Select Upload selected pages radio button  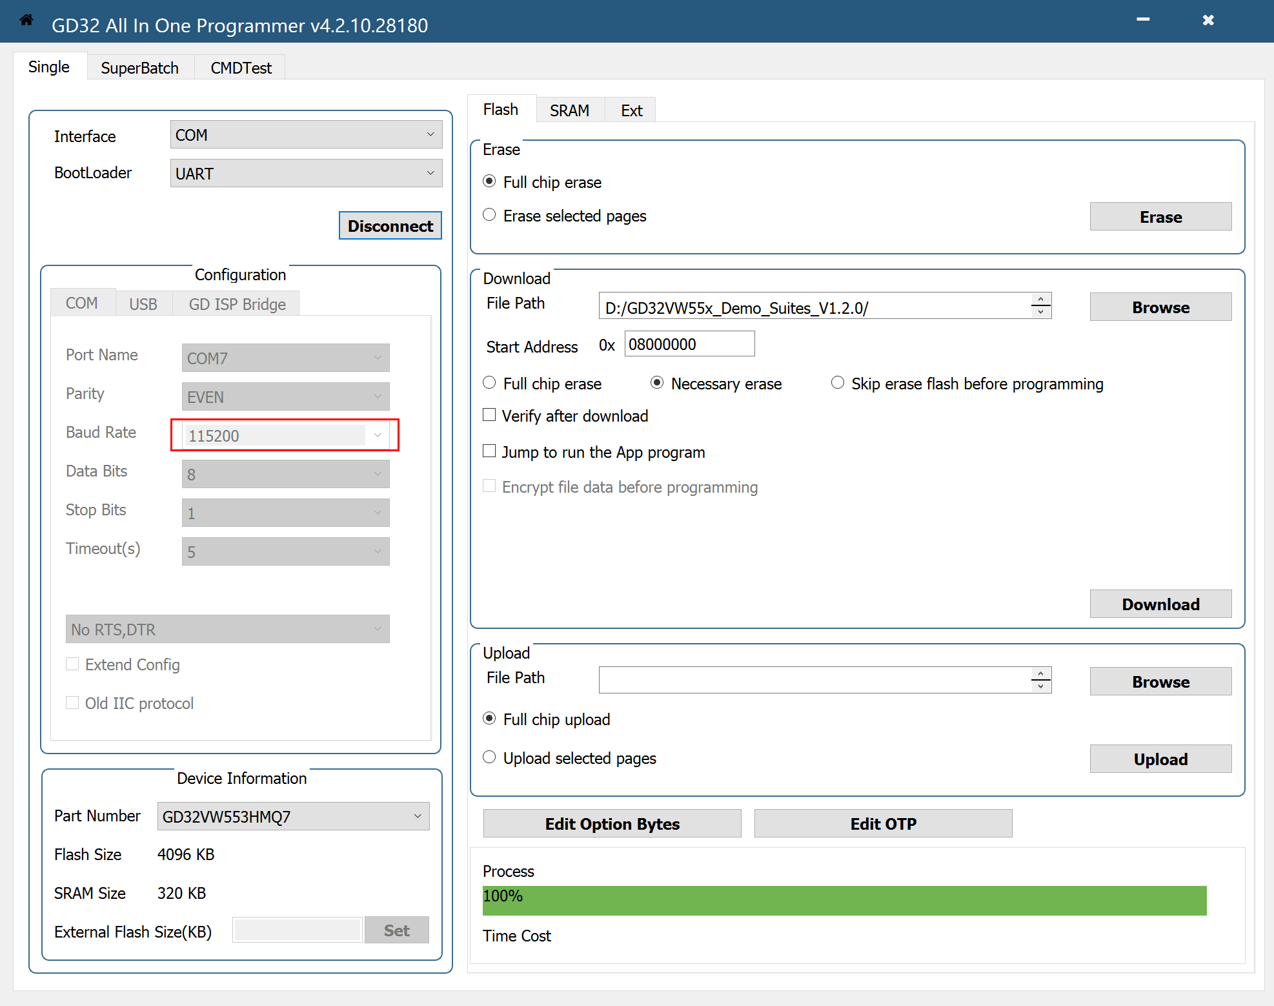tap(490, 757)
